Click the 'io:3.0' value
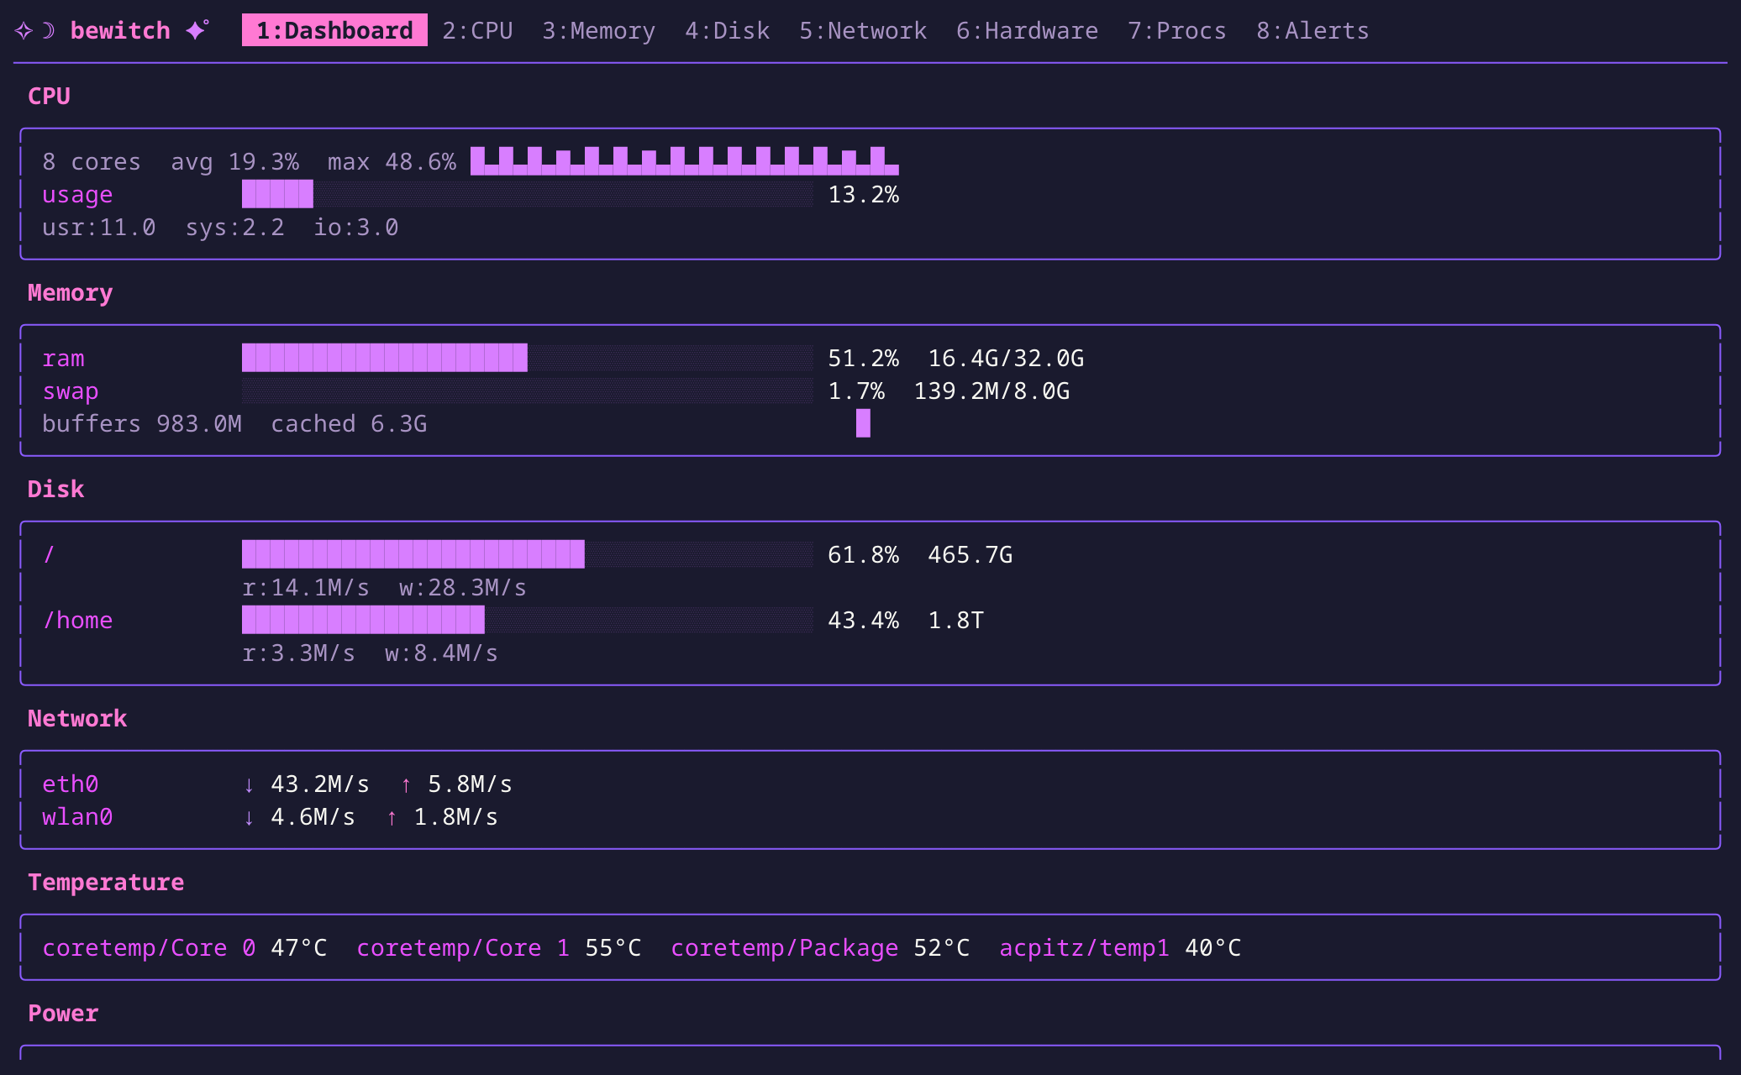 [355, 227]
